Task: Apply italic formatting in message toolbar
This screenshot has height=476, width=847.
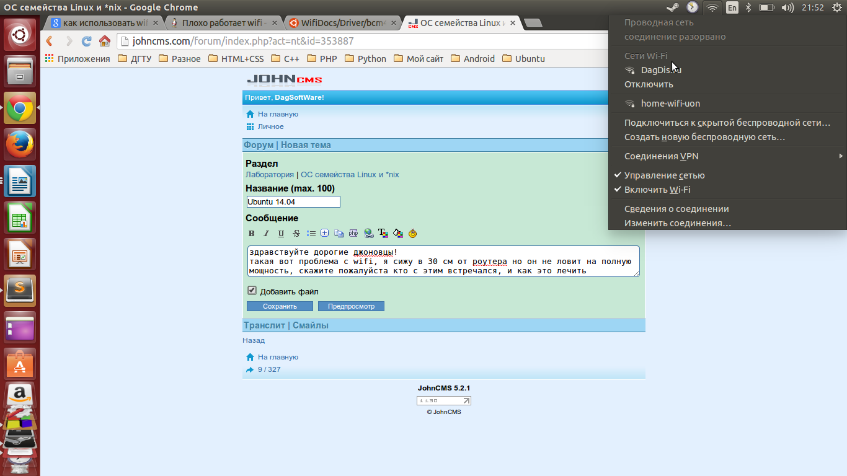Action: pyautogui.click(x=266, y=234)
